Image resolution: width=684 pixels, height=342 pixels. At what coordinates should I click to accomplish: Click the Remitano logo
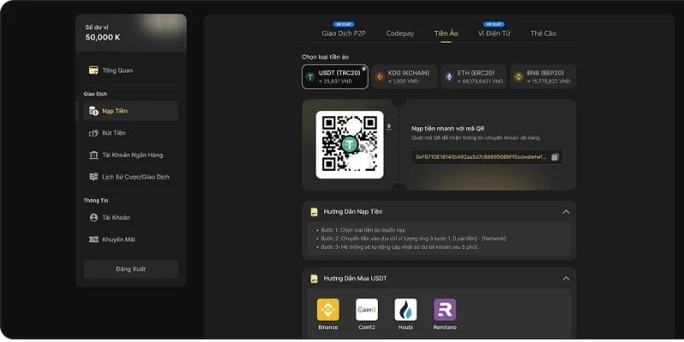coord(445,310)
